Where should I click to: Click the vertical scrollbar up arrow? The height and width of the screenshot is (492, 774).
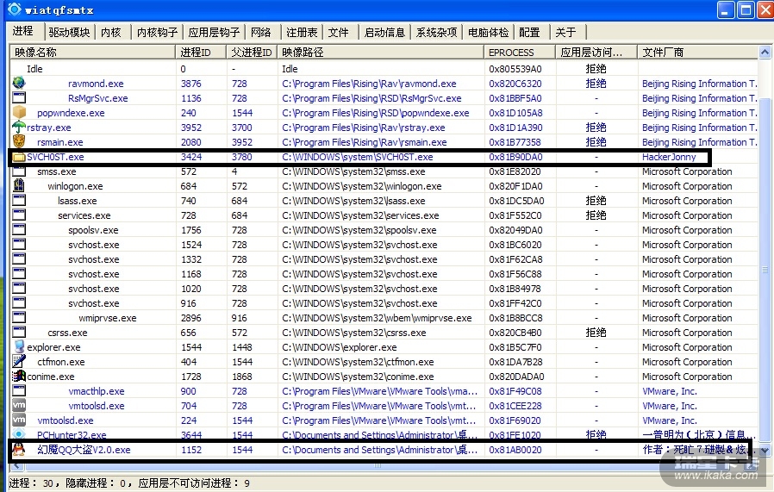click(765, 52)
